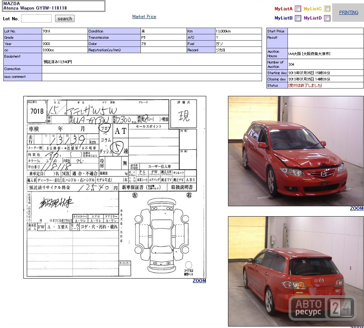
Task: Select the Auction House name IAA大阪
Action: tap(309, 53)
